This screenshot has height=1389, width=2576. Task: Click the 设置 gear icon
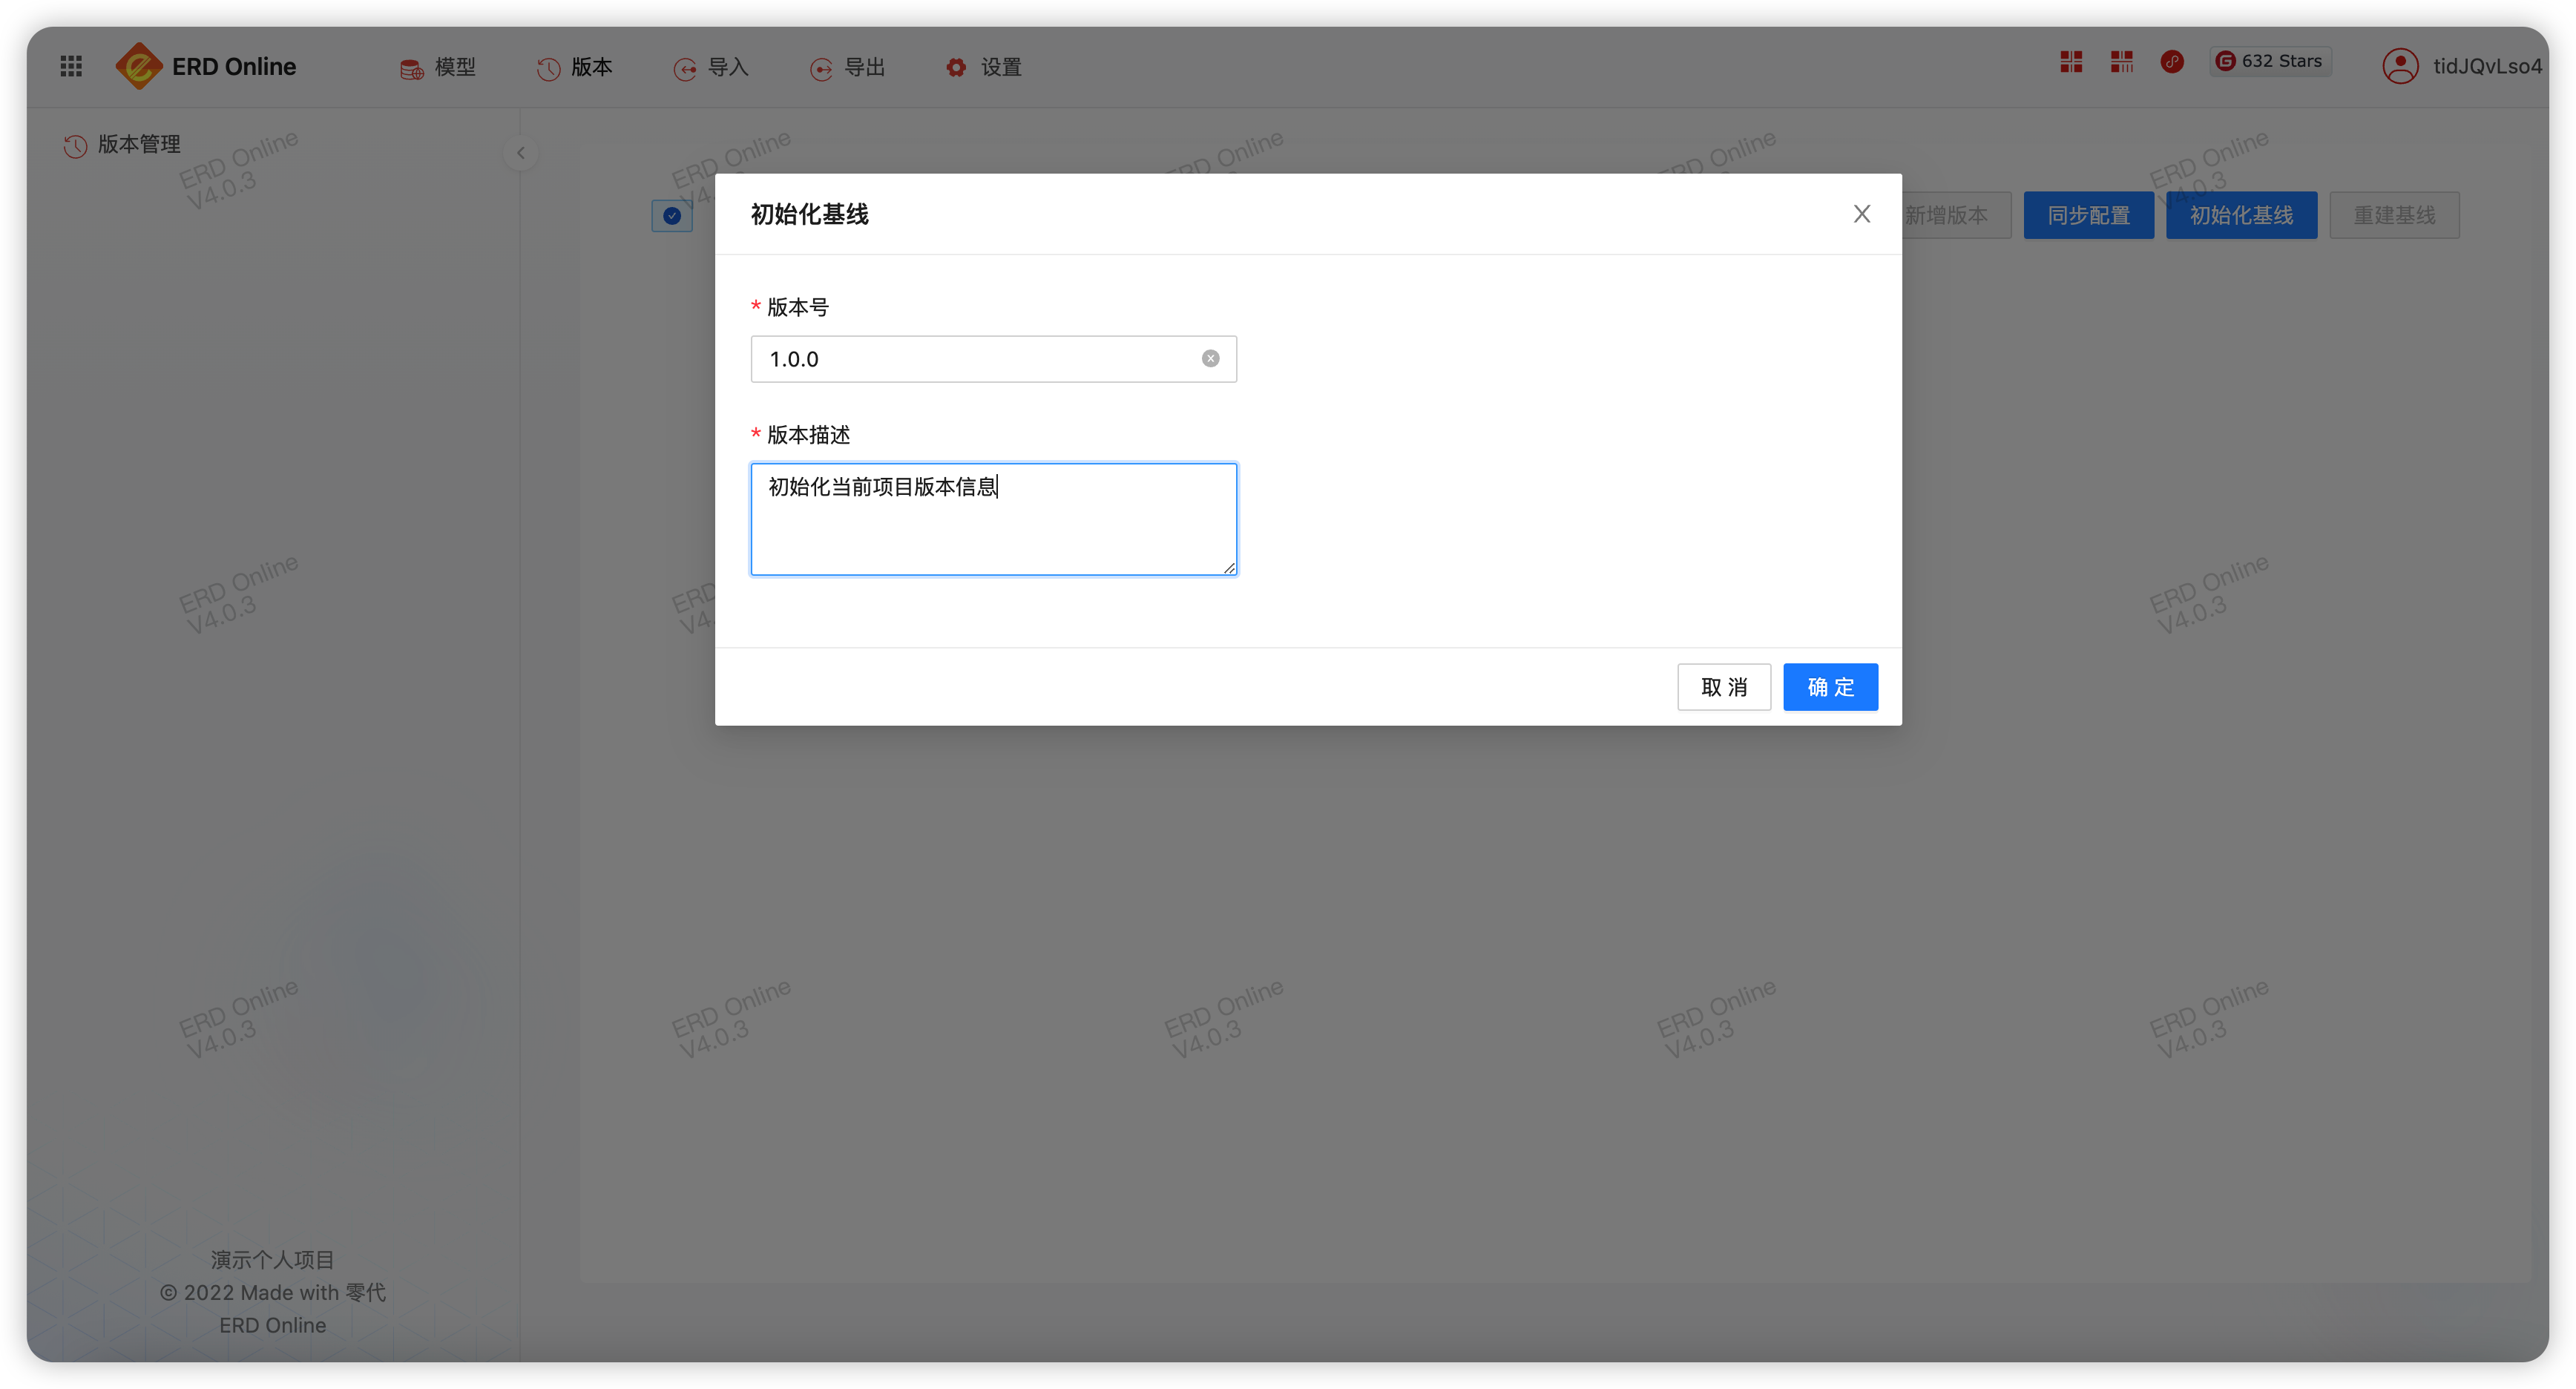click(x=957, y=68)
